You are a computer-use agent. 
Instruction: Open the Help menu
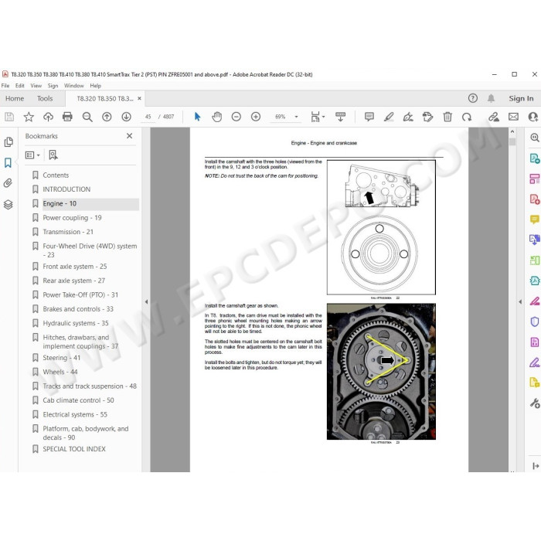coord(96,86)
